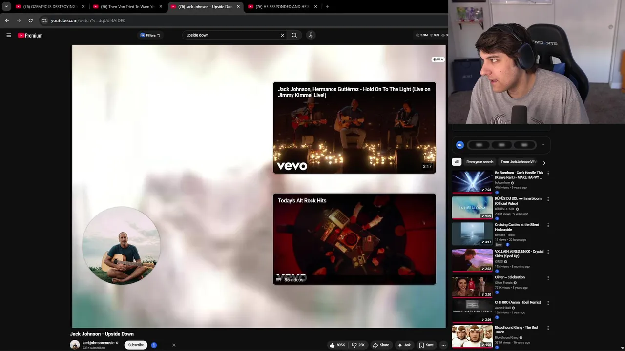Select 'From your search' chip

pyautogui.click(x=479, y=162)
